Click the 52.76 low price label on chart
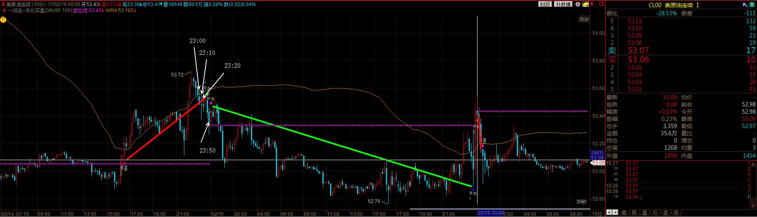This screenshot has height=217, width=757. coord(373,201)
